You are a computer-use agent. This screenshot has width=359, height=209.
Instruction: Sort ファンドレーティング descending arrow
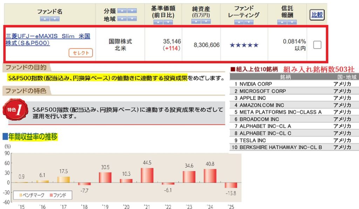click(x=249, y=22)
